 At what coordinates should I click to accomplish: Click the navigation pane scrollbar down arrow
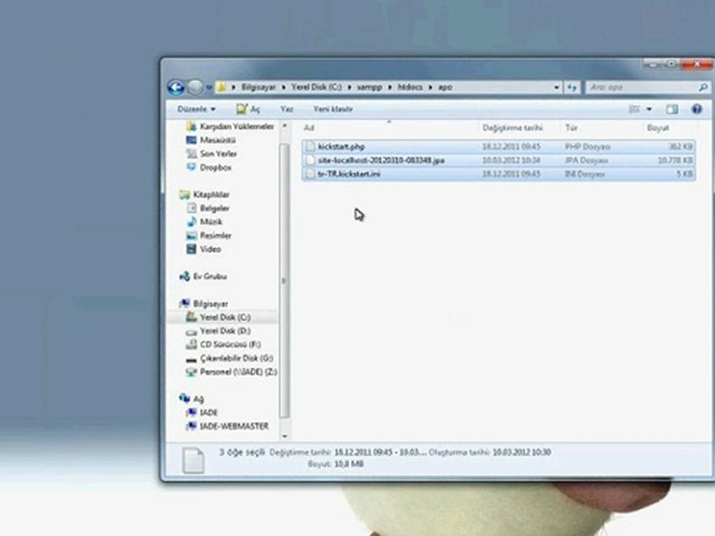(x=285, y=435)
